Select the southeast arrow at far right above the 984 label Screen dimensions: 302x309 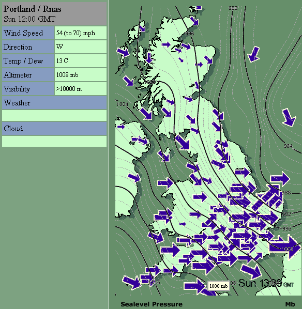(289, 117)
